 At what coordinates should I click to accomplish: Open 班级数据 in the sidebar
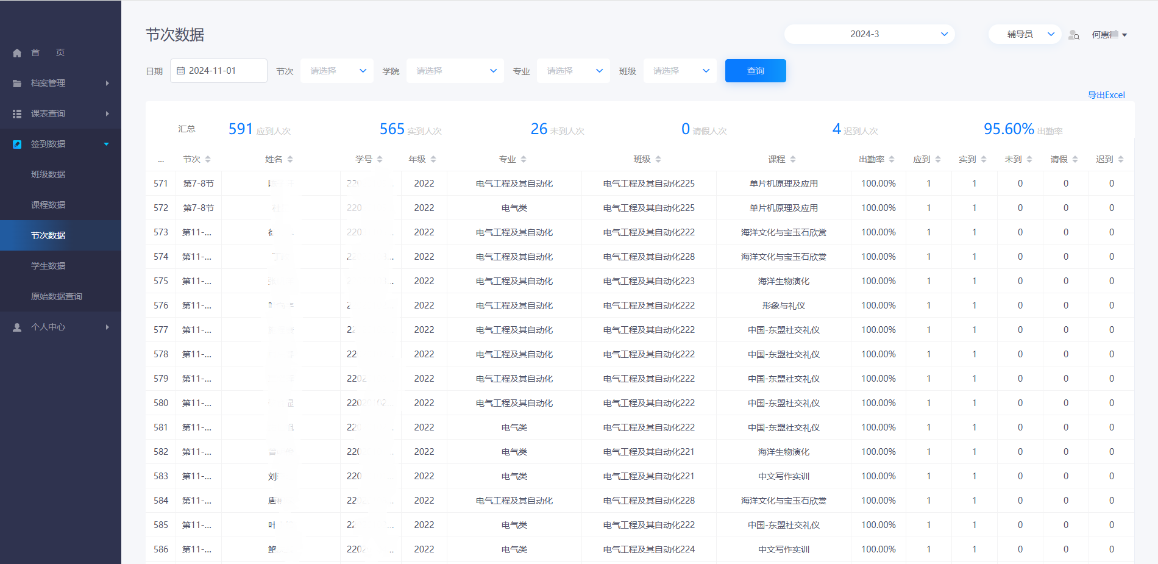(48, 174)
